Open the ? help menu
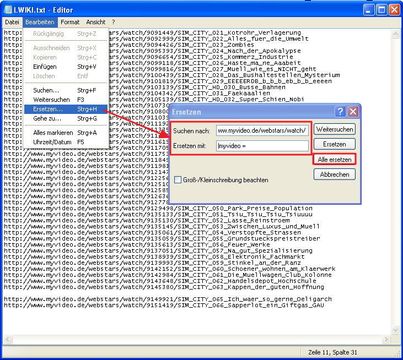403x360 pixels. coord(114,22)
